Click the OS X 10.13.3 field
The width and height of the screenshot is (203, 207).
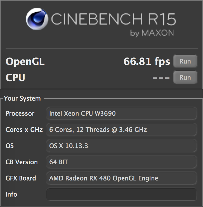tap(121, 146)
